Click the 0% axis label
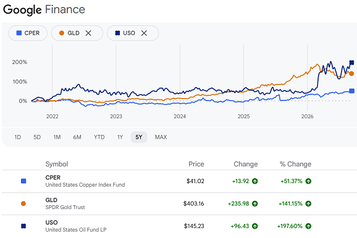 tap(23, 101)
